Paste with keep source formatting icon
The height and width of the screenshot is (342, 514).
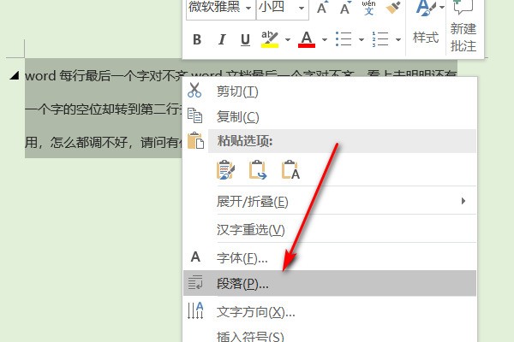coord(226,169)
